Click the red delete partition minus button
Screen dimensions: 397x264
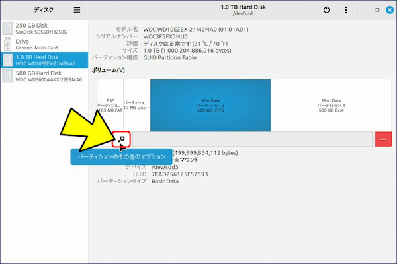[x=383, y=139]
